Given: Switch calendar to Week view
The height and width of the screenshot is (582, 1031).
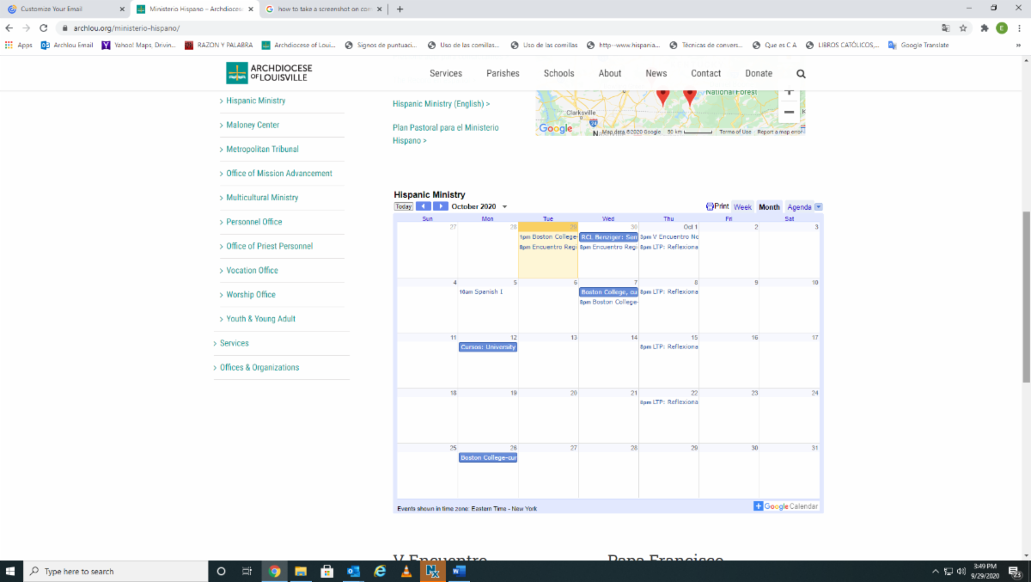Looking at the screenshot, I should pyautogui.click(x=742, y=206).
